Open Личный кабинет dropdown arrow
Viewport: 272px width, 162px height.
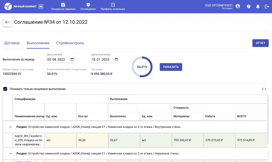[x=41, y=7]
